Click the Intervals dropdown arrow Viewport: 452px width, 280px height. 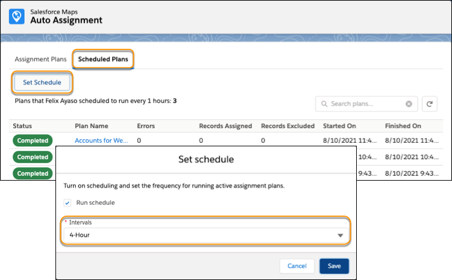pyautogui.click(x=340, y=235)
